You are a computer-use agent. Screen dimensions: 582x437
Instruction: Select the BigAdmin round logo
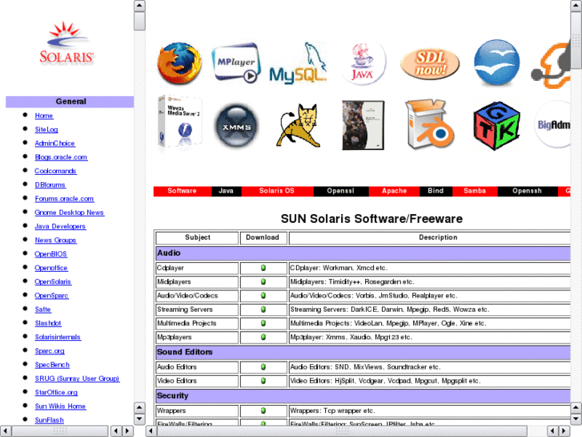coord(552,124)
